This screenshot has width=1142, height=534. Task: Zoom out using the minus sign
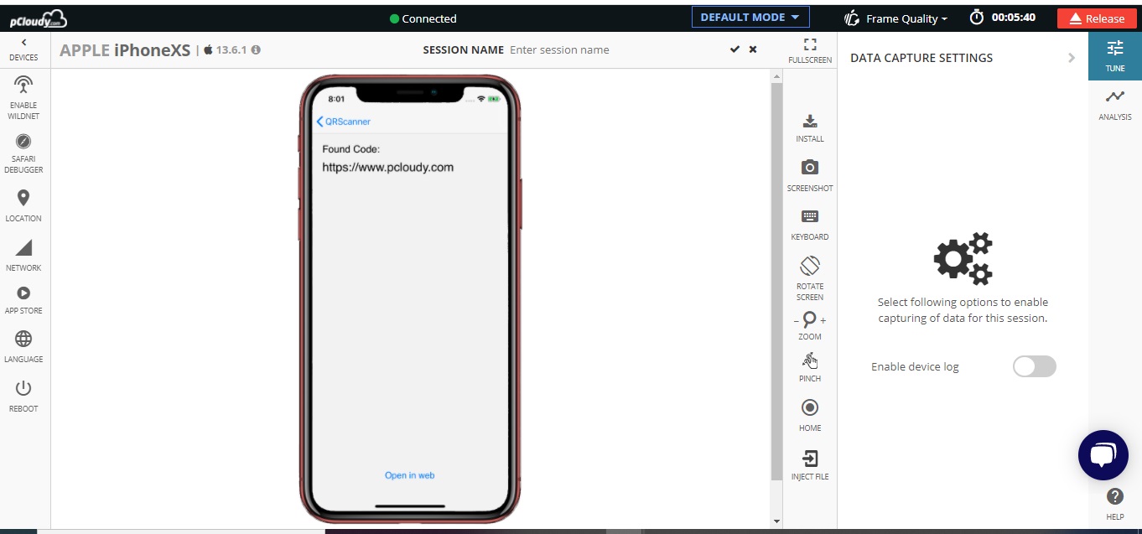point(797,320)
